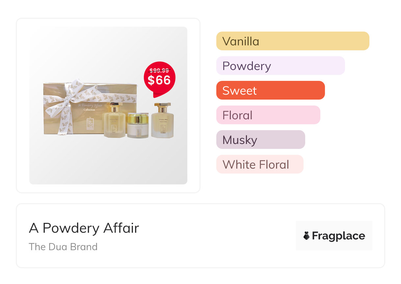This screenshot has width=401, height=284.
Task: Click the $66 sale price text
Action: point(159,81)
